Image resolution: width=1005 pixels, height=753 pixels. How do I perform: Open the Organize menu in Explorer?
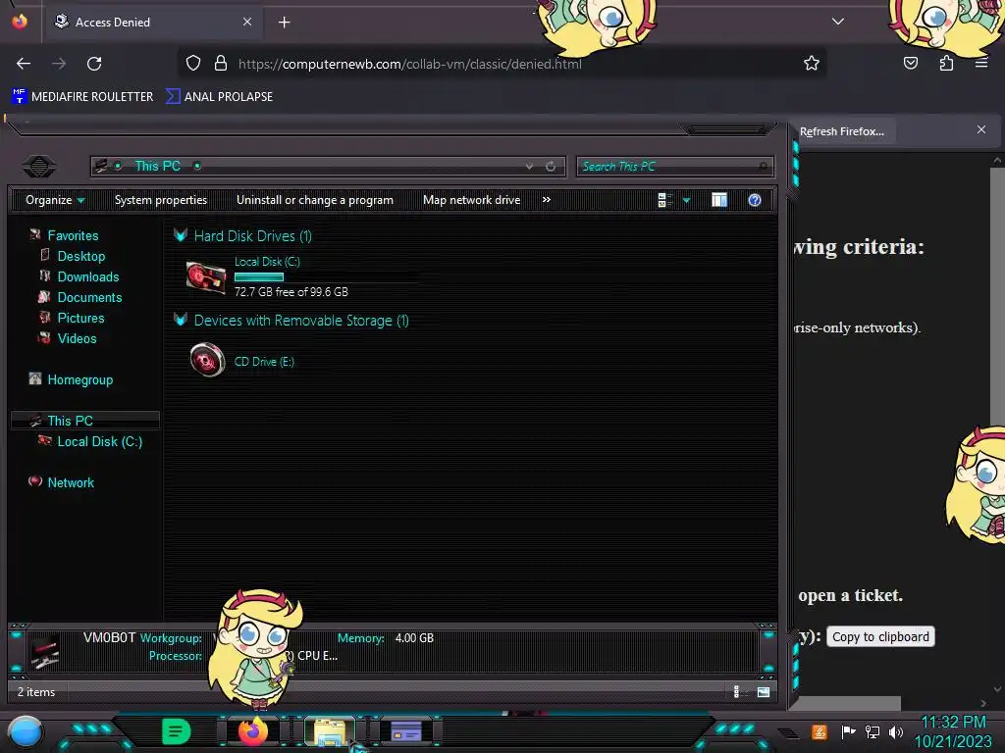(55, 200)
